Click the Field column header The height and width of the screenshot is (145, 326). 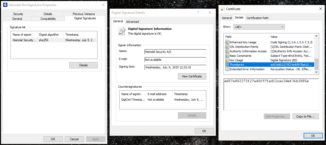[246, 37]
